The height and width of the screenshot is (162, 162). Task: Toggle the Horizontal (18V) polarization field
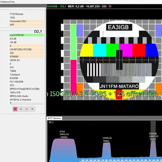tap(27, 21)
